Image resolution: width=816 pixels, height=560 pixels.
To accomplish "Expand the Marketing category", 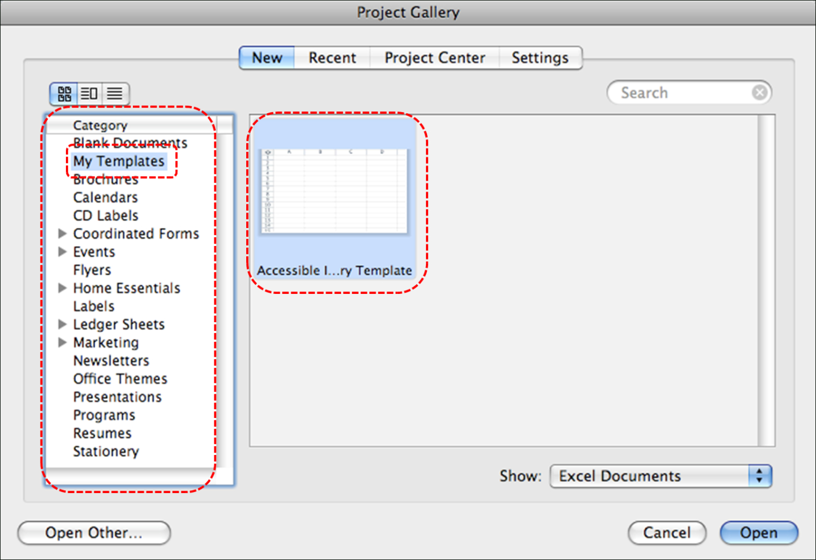I will (x=62, y=342).
